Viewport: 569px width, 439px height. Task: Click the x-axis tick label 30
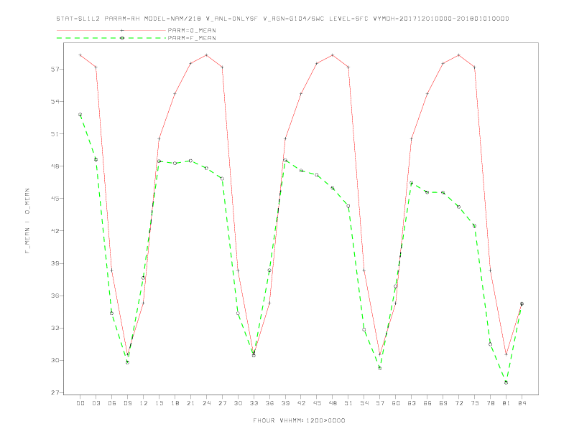click(238, 403)
